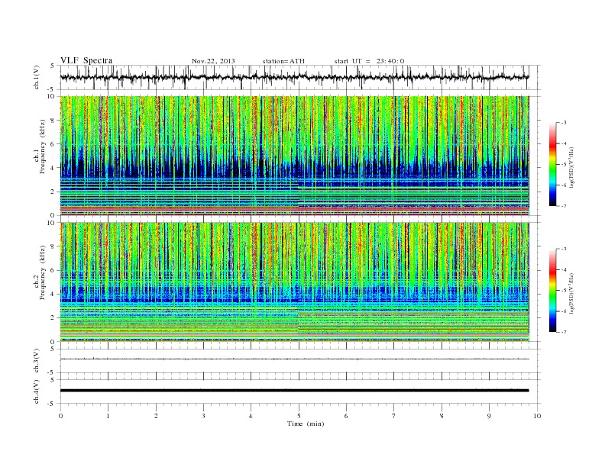
Task: Click the "2" time axis tick label
Action: 156,416
